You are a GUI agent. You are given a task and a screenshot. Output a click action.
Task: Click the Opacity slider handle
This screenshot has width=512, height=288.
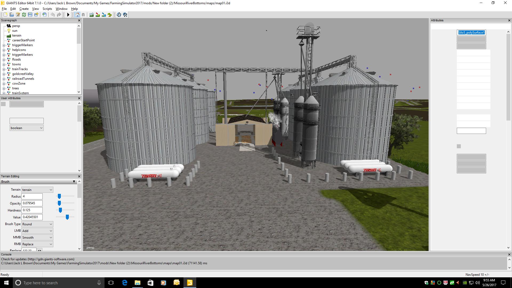tap(59, 203)
